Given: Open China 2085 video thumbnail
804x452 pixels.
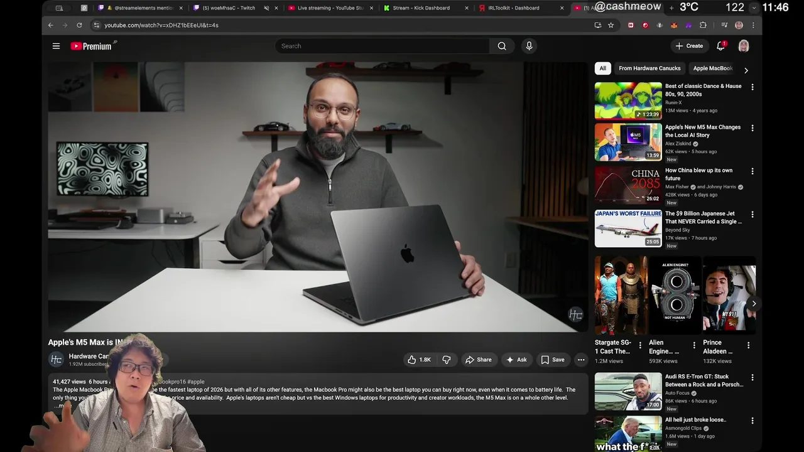Looking at the screenshot, I should point(628,185).
